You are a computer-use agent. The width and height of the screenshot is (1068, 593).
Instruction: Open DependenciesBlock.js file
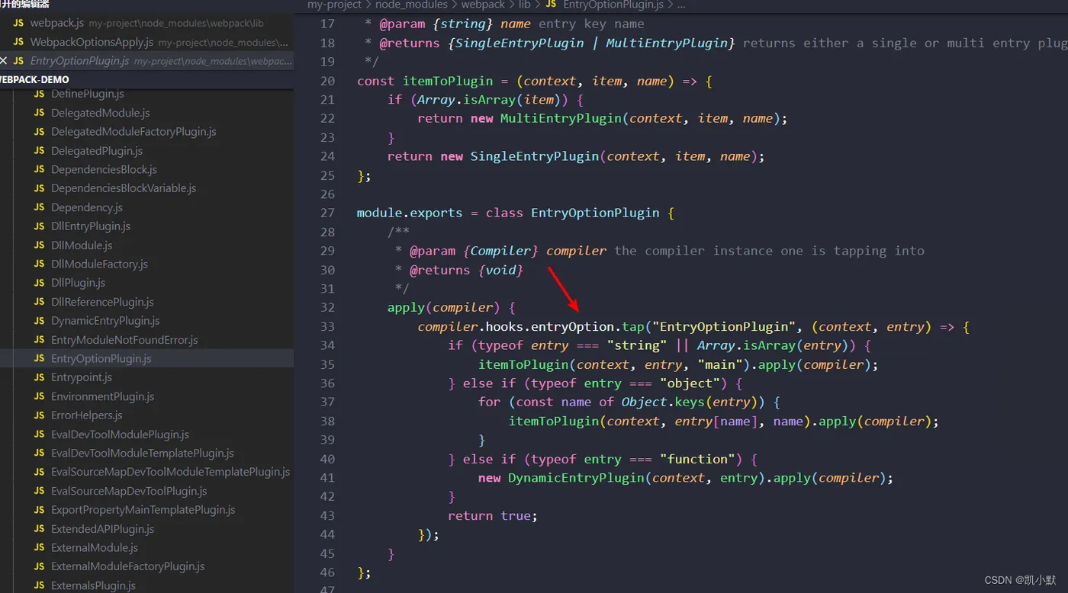(104, 169)
